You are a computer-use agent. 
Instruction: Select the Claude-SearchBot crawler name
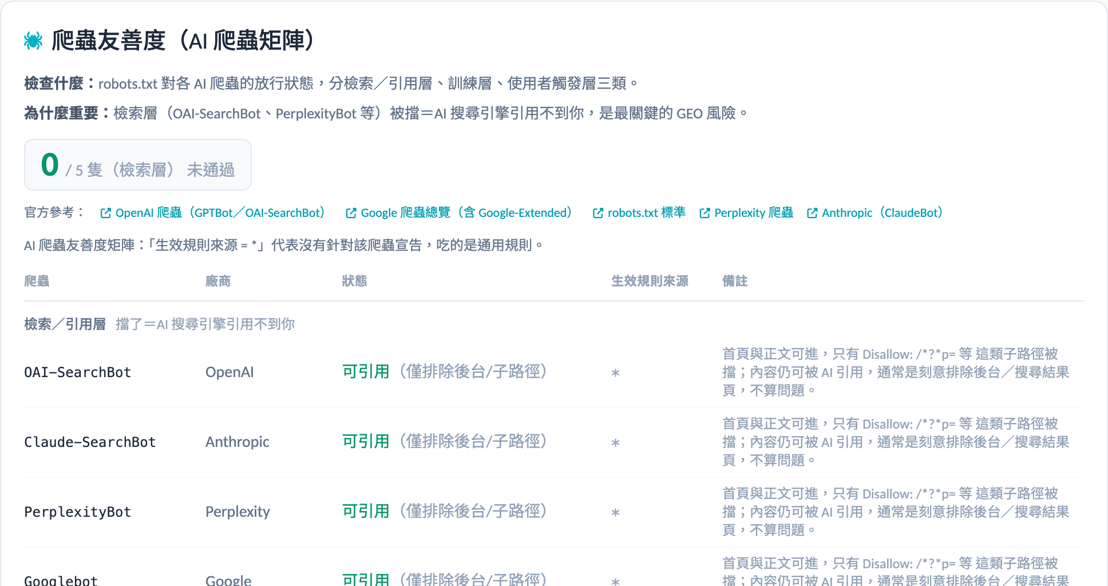click(90, 442)
